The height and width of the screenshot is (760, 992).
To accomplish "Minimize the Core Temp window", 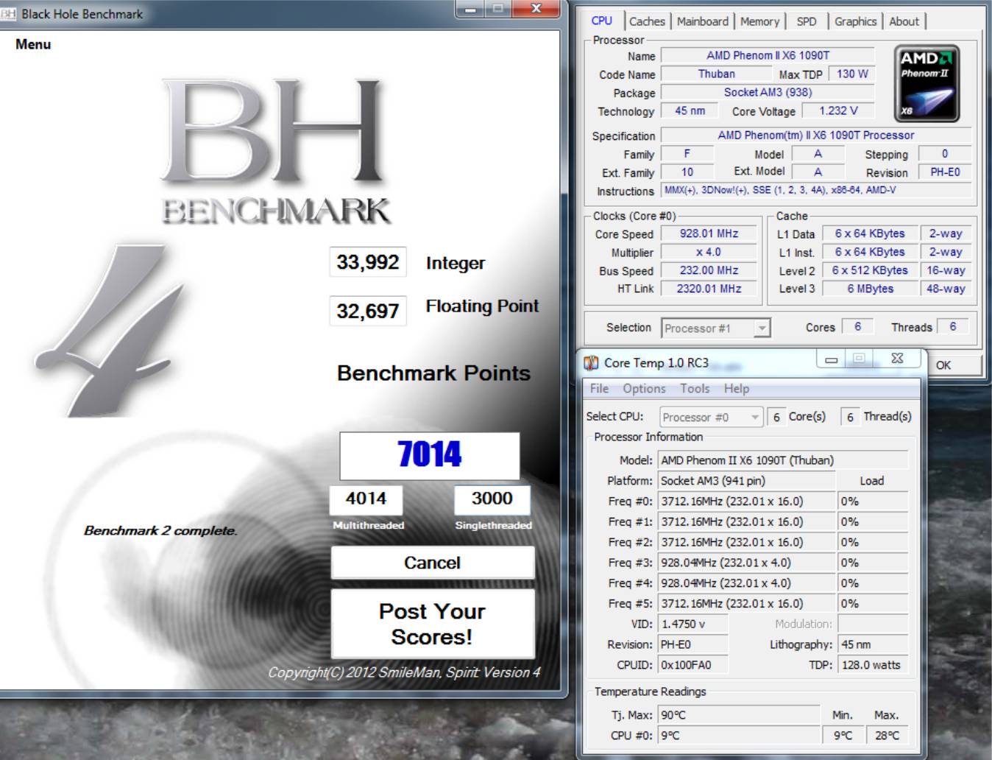I will pyautogui.click(x=832, y=359).
